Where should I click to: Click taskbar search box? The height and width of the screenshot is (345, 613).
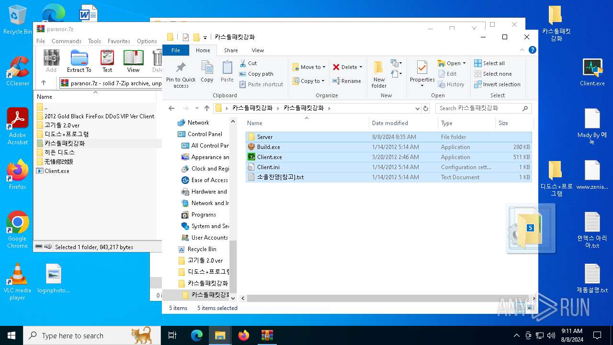pos(92,335)
